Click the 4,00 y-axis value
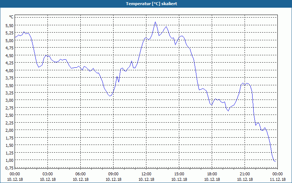This screenshot has height=183, width=292. click(x=9, y=70)
